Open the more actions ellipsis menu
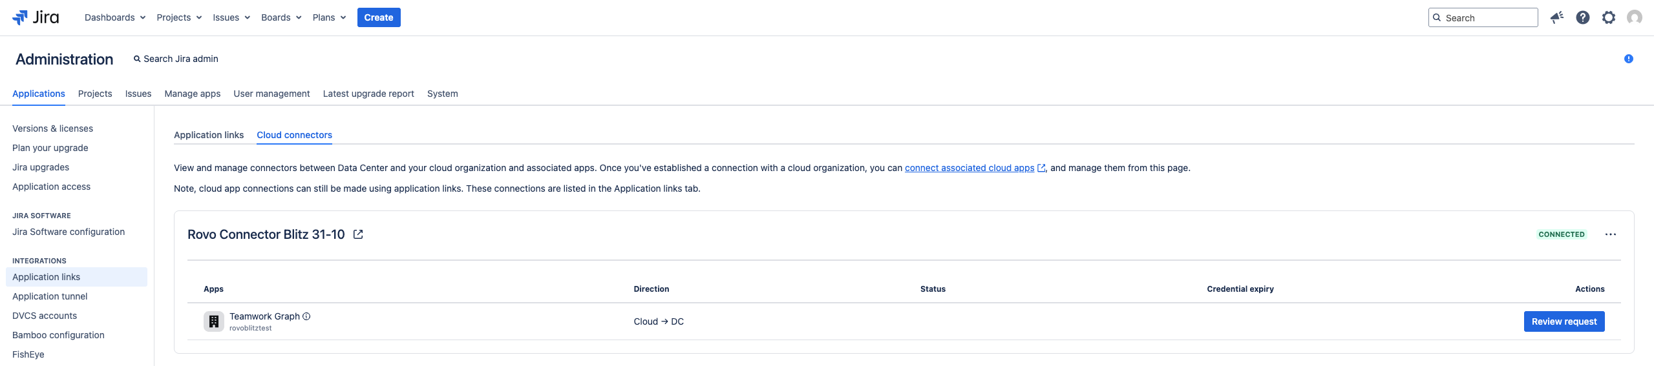This screenshot has height=366, width=1654. coord(1611,234)
